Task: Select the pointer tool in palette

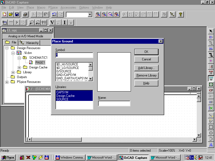Action: (x=211, y=31)
